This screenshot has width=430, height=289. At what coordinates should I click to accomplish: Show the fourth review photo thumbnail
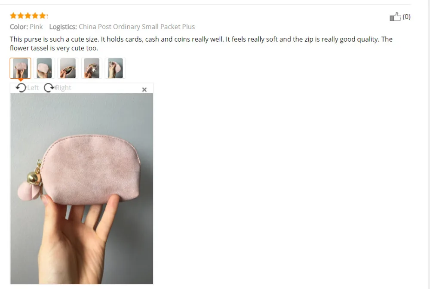coord(92,68)
